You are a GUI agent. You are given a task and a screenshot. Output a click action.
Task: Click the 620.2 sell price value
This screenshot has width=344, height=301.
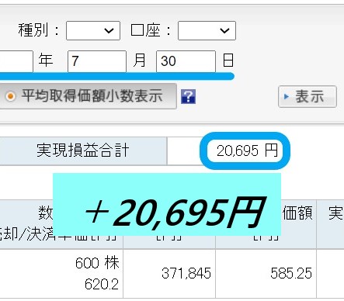point(102,284)
